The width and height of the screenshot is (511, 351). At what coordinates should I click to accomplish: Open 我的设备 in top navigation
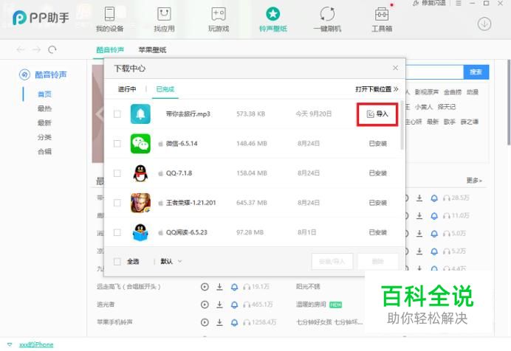pyautogui.click(x=109, y=19)
